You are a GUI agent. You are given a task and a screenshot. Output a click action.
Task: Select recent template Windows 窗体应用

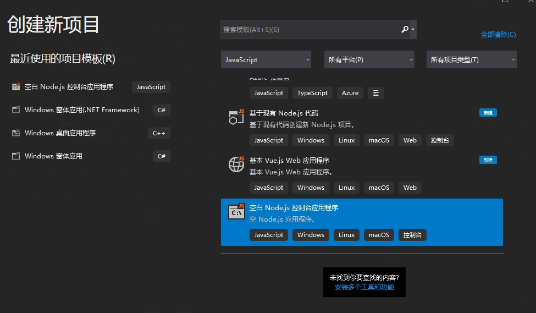pos(53,156)
